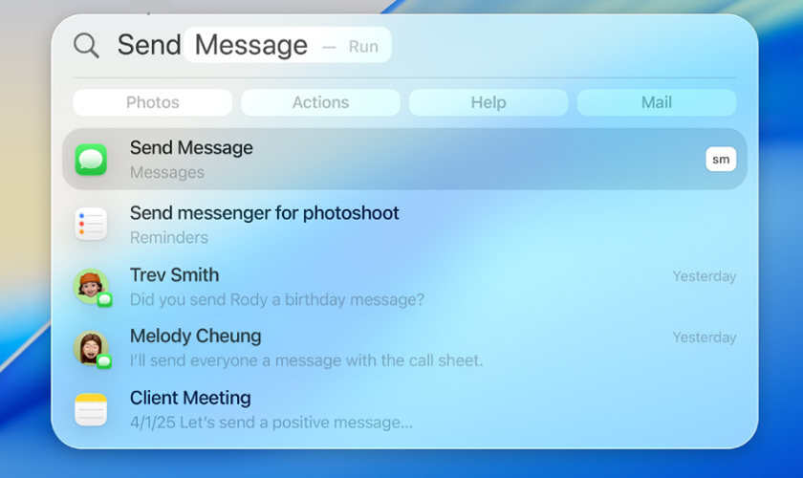
Task: Click Trev Smith's avatar picture
Action: (x=91, y=286)
